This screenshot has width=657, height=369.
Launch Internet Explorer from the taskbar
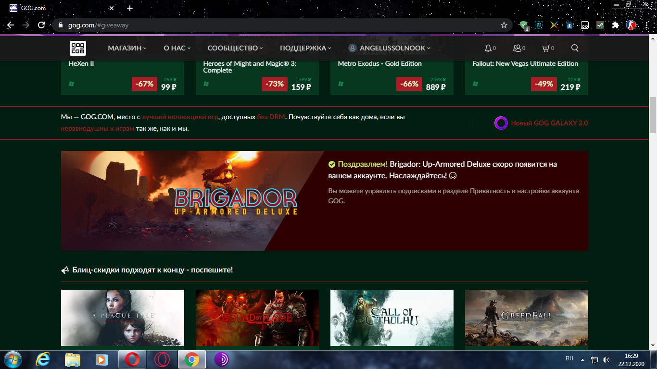[43, 359]
